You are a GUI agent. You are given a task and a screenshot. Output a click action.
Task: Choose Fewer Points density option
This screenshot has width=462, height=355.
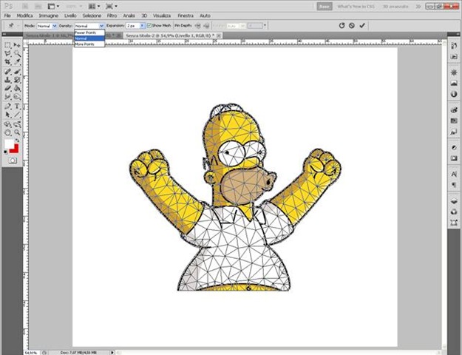[89, 33]
